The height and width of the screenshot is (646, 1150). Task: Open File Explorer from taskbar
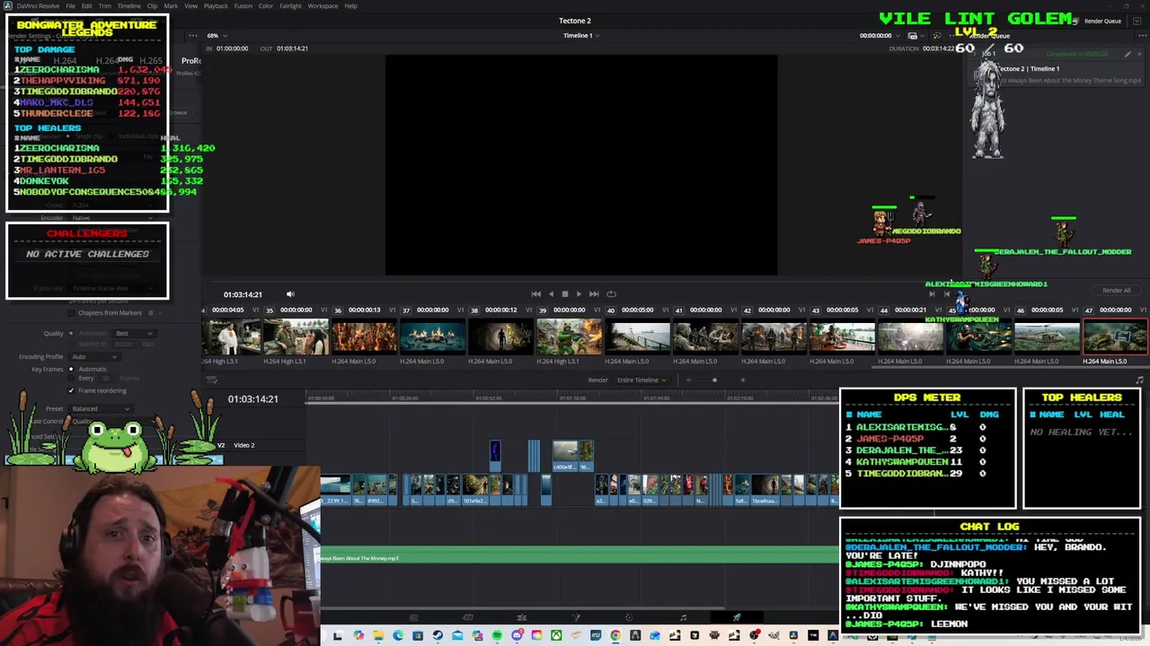click(x=378, y=636)
